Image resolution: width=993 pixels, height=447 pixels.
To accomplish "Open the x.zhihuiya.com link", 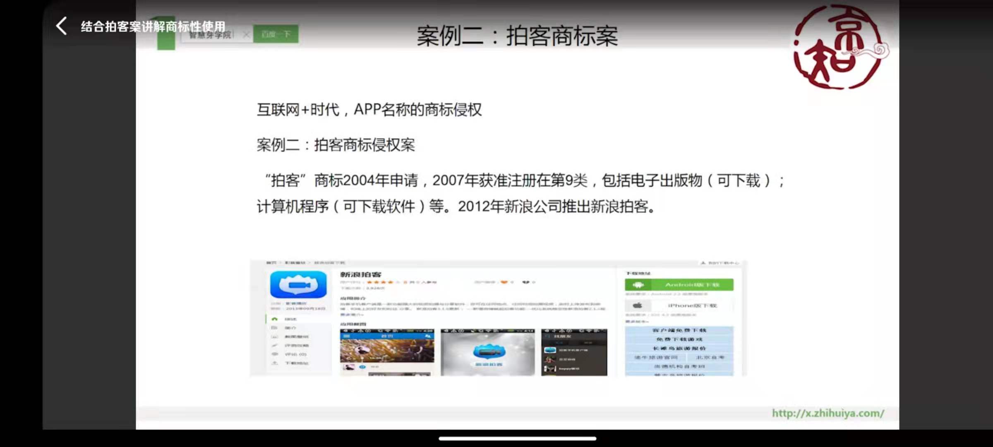I will point(827,413).
